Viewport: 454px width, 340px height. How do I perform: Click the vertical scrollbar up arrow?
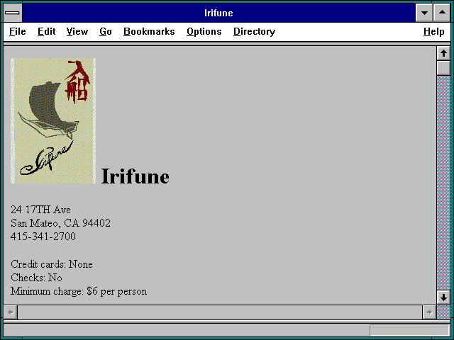coord(443,53)
